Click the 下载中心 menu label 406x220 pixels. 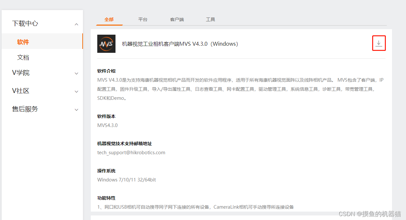pos(25,23)
